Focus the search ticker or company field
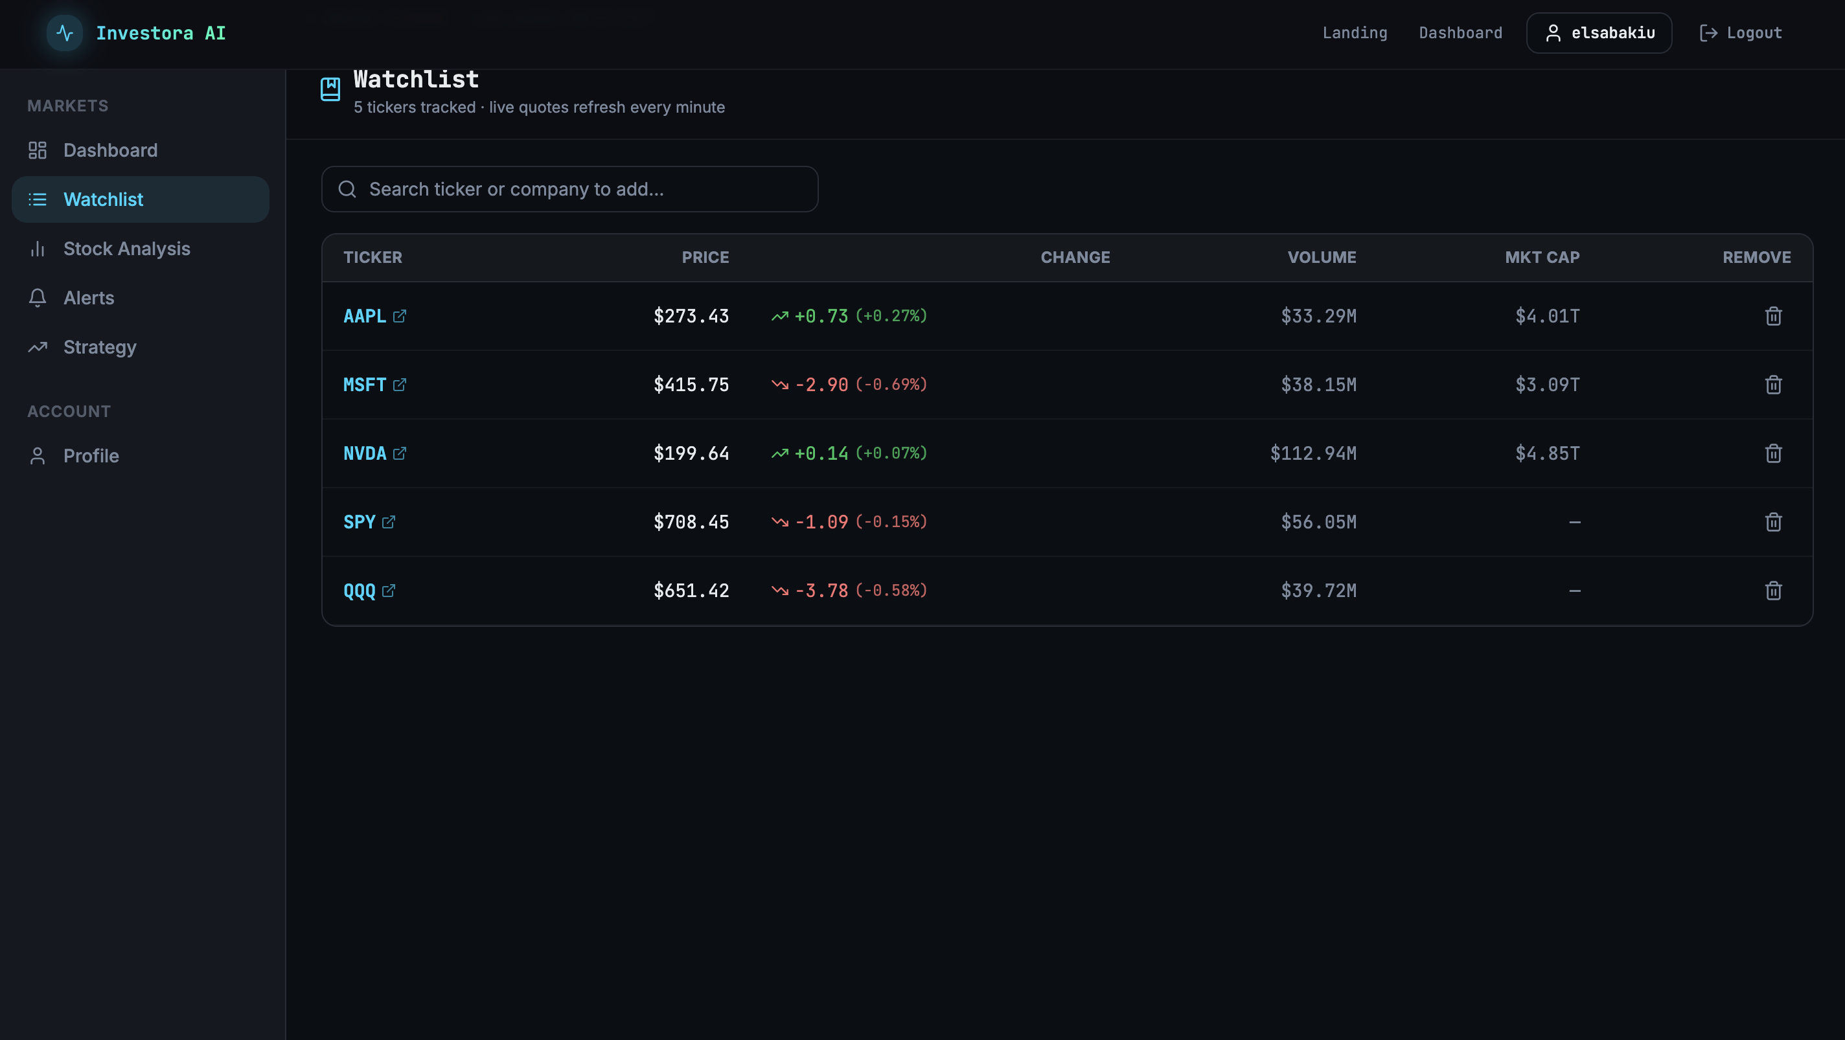The width and height of the screenshot is (1845, 1040). click(x=569, y=189)
